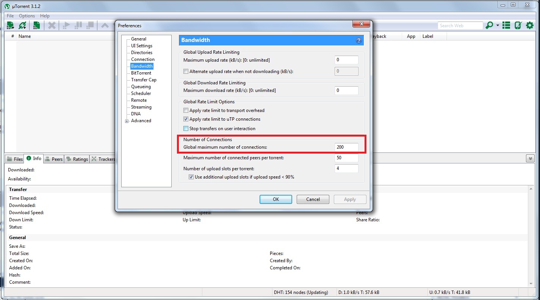Image resolution: width=540 pixels, height=300 pixels.
Task: Click the Start torrent play icon
Action: [66, 25]
